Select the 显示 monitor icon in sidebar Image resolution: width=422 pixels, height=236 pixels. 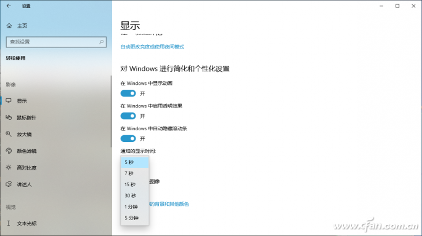[9, 101]
